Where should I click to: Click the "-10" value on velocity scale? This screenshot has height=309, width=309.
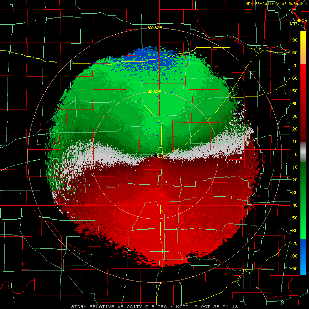[x=294, y=167]
